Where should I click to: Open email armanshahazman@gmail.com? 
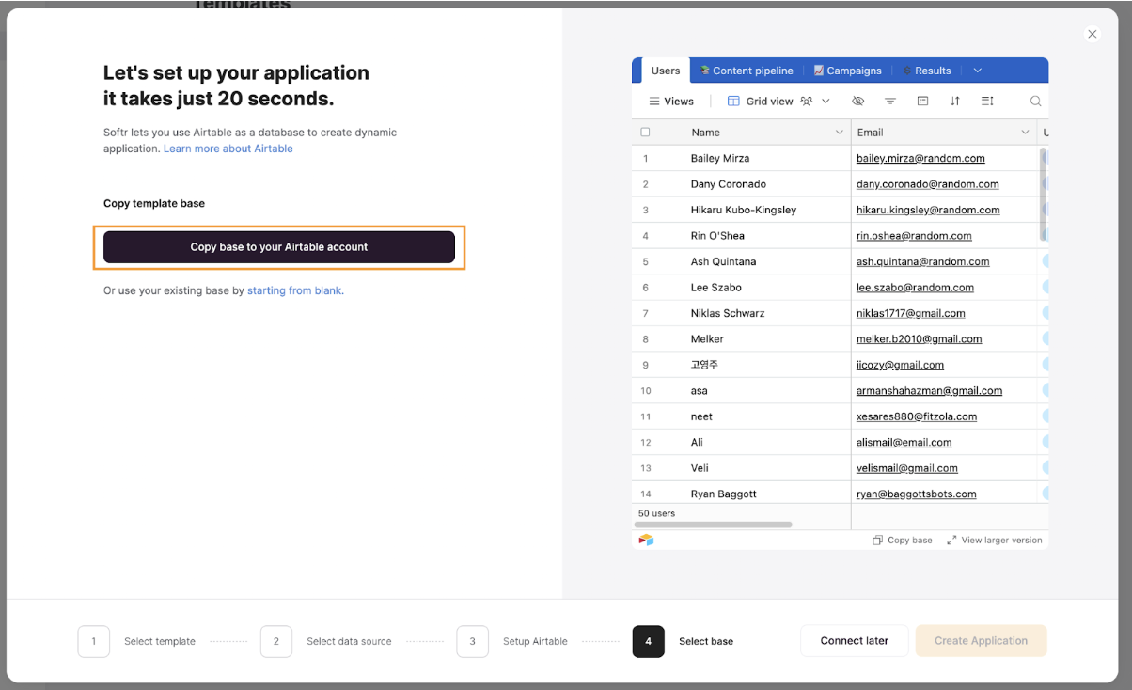[929, 390]
